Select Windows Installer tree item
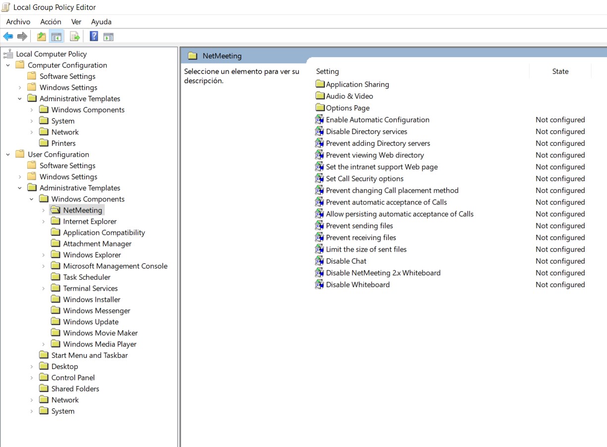607x447 pixels. pos(92,300)
